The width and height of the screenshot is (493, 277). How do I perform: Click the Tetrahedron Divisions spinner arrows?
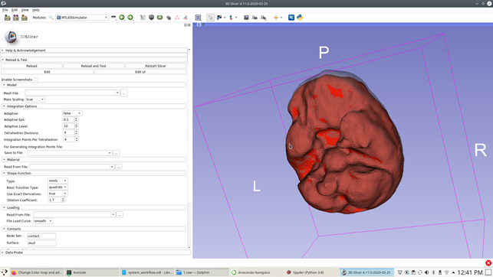76,132
